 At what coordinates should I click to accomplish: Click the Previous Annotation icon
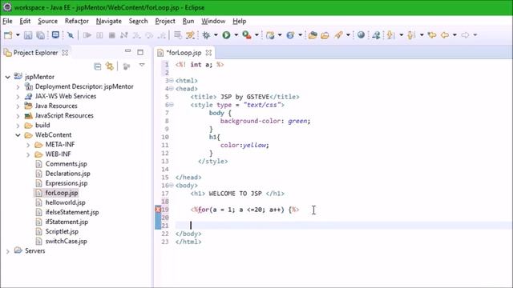(411, 35)
